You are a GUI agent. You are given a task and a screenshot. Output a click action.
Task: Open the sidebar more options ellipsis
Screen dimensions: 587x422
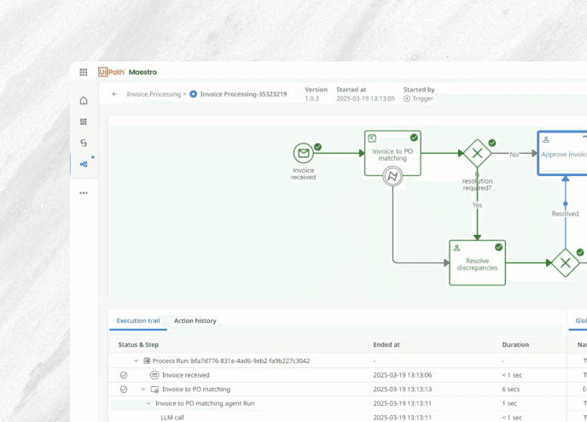pos(84,193)
